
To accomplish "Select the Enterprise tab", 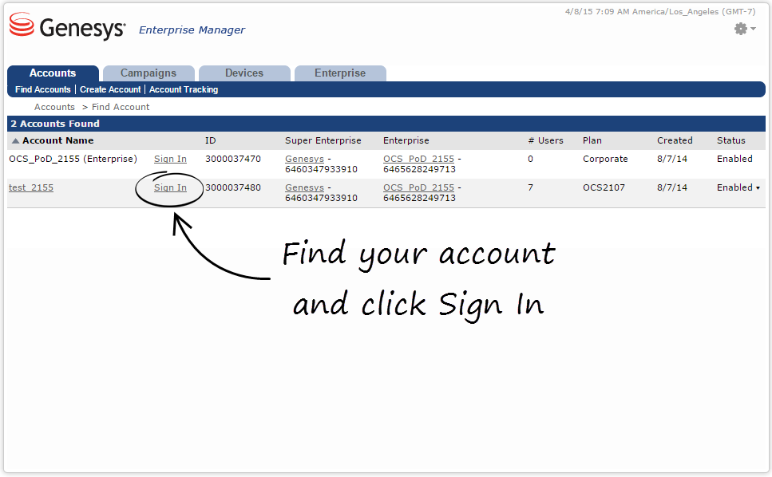I will click(340, 73).
